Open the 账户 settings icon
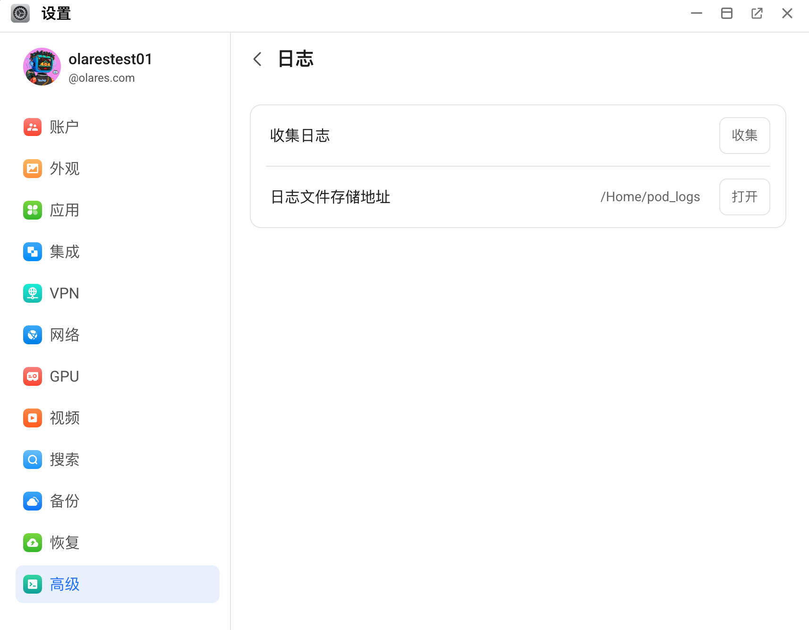 [x=32, y=127]
